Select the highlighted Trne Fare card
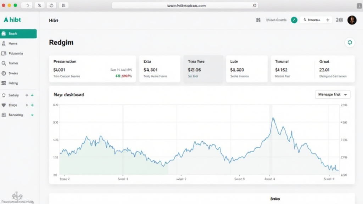 (x=203, y=69)
